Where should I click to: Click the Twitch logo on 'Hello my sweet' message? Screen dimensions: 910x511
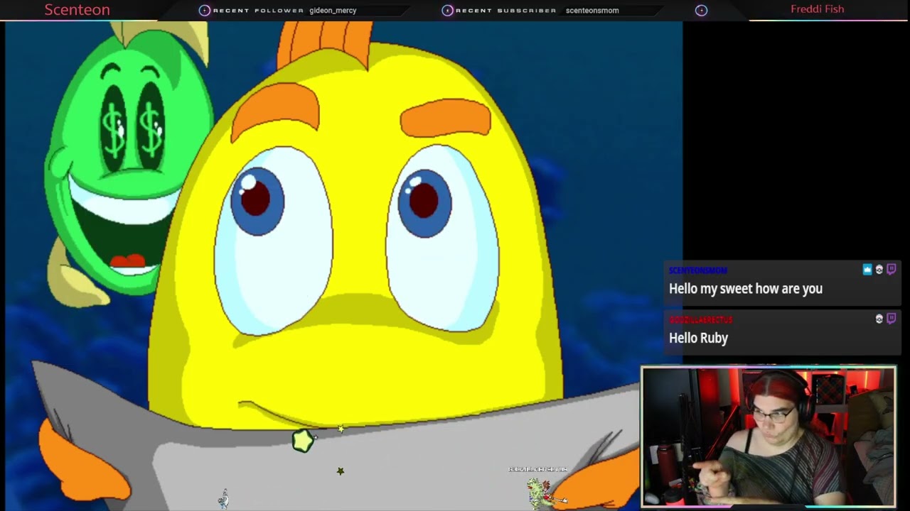pos(891,270)
